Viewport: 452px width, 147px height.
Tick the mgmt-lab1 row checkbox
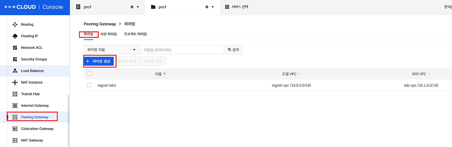pyautogui.click(x=89, y=85)
